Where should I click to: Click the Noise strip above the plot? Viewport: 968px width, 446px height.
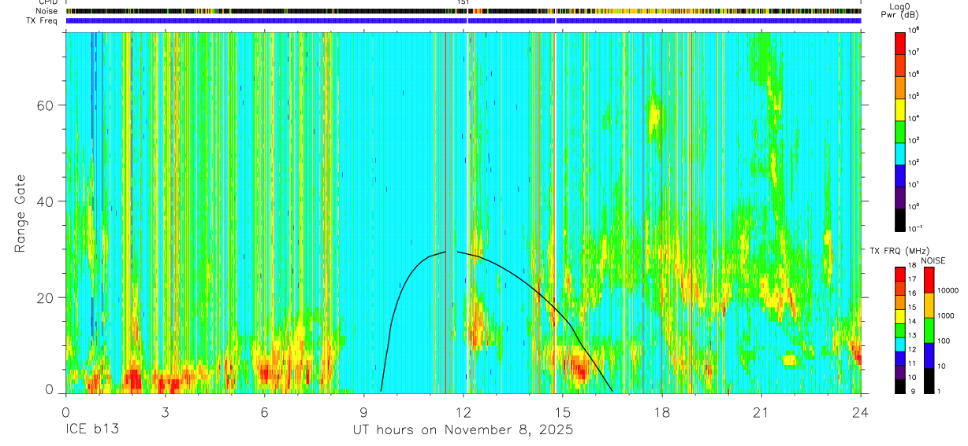point(464,11)
